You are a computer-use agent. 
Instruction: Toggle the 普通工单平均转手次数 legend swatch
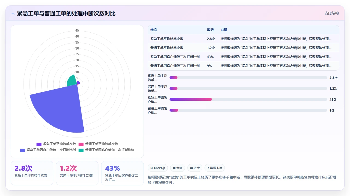tap(81, 144)
